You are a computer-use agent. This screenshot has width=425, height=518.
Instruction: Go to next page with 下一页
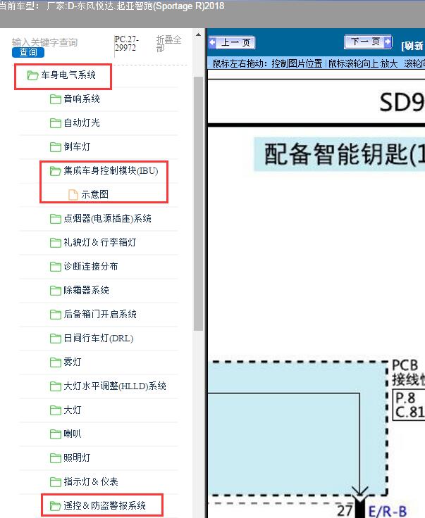368,42
